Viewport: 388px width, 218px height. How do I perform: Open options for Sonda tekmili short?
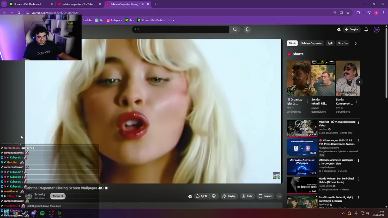(332, 101)
